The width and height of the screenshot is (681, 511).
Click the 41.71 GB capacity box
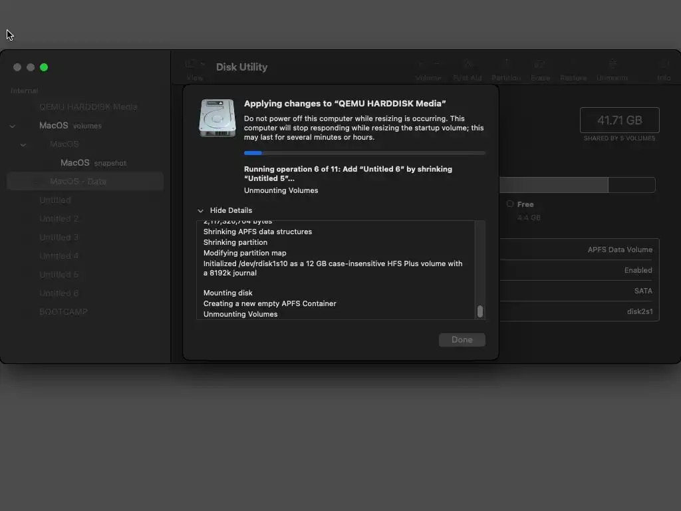620,120
